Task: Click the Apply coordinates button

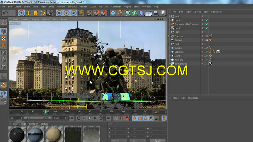Action: click(157, 141)
